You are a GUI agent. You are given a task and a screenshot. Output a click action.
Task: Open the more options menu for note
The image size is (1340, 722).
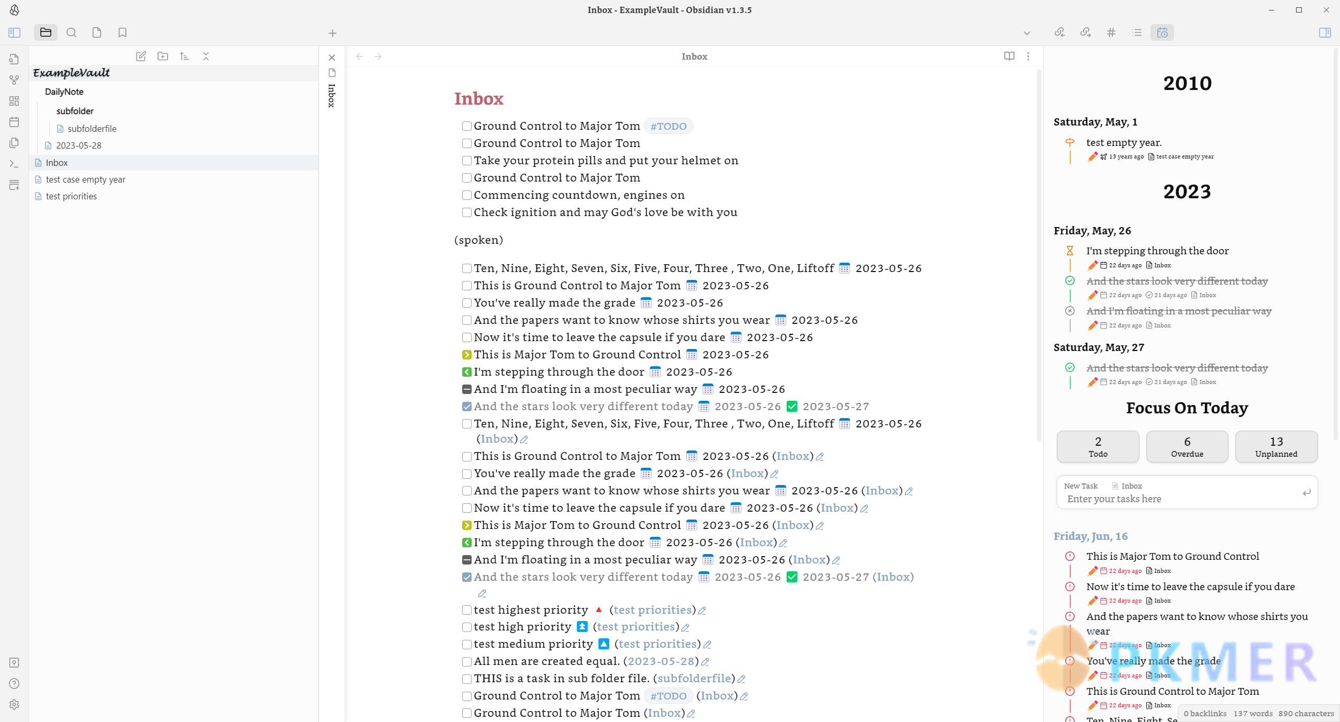1028,56
